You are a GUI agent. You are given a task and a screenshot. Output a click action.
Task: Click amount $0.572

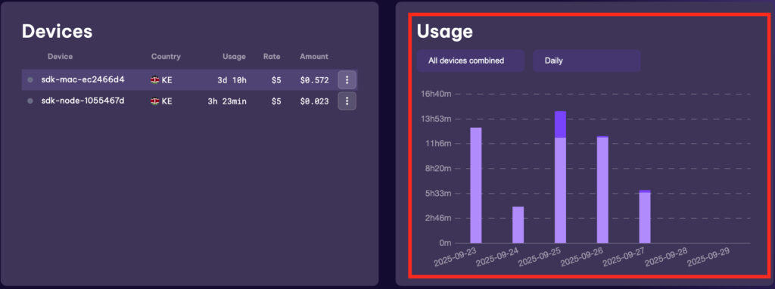tap(314, 80)
